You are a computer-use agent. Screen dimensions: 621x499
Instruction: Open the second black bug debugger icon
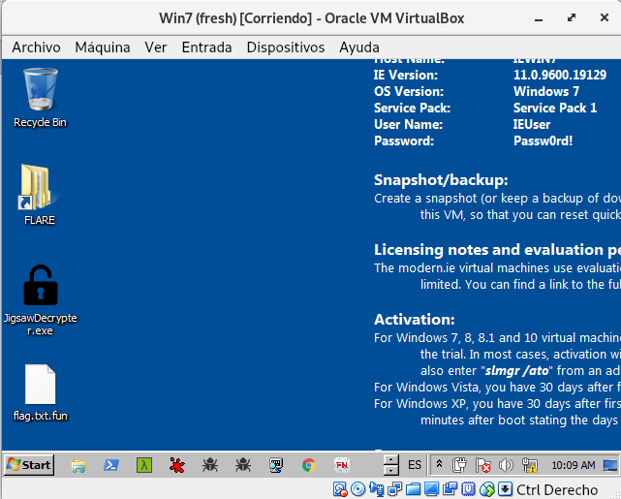coord(243,465)
